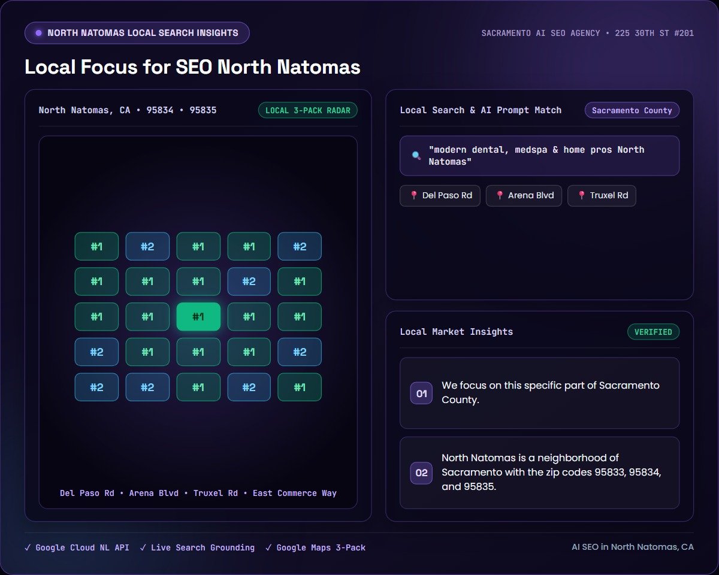Select the 'We focus on this specific part' insight text
The image size is (719, 575).
[551, 392]
